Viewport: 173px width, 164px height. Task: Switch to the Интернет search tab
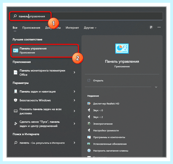coord(72,28)
